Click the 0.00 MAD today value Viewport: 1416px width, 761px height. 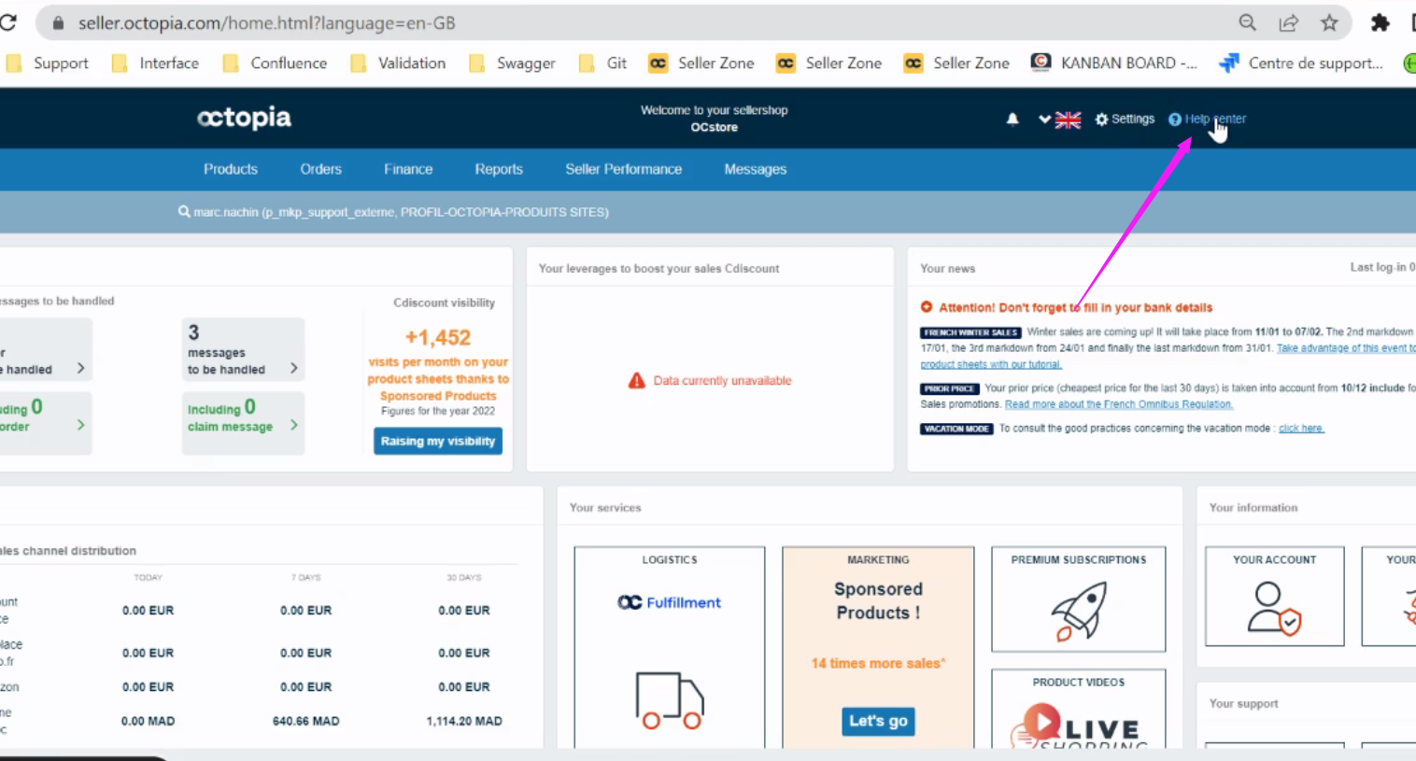[x=148, y=721]
